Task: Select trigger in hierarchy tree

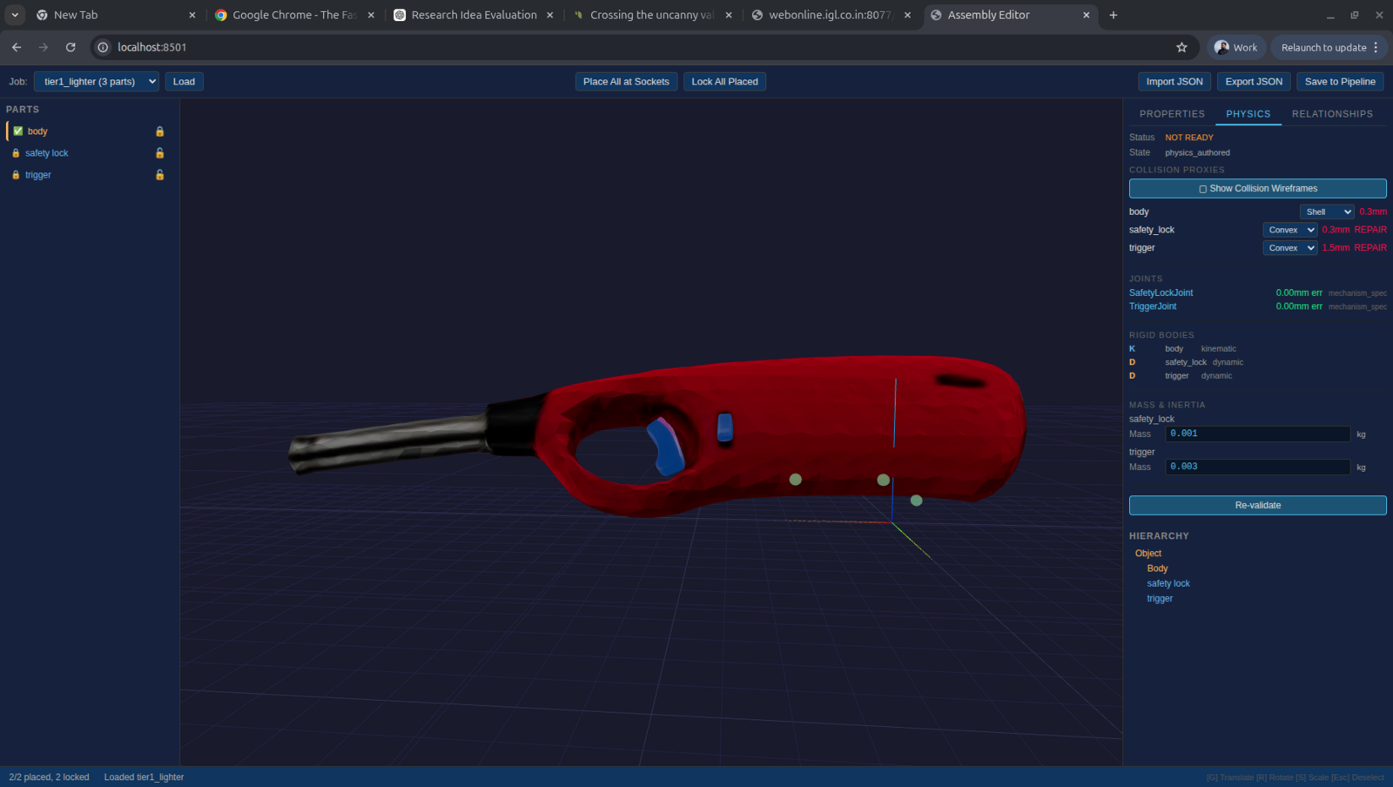Action: (1160, 599)
